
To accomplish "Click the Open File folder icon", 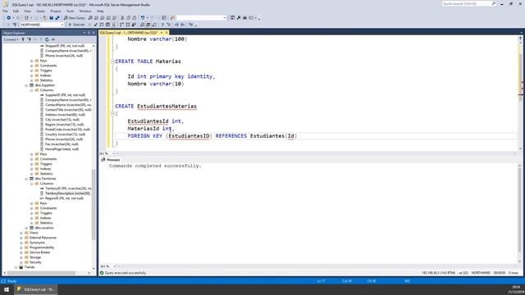I will click(45, 18).
